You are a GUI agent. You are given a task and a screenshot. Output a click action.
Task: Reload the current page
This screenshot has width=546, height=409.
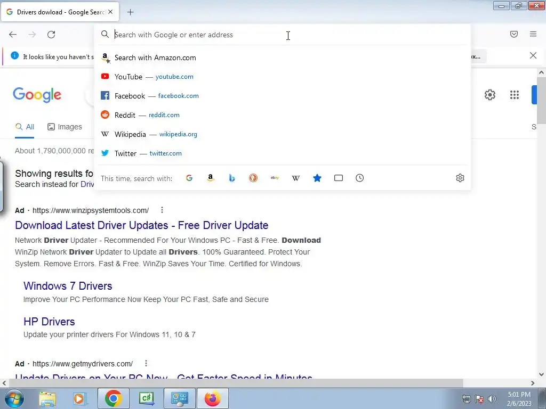[51, 35]
